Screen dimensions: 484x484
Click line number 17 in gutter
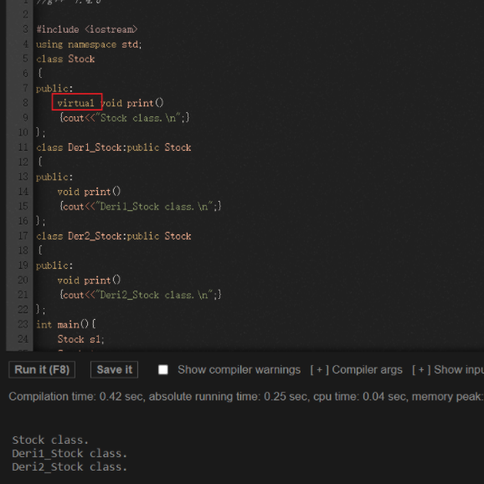[x=23, y=236]
